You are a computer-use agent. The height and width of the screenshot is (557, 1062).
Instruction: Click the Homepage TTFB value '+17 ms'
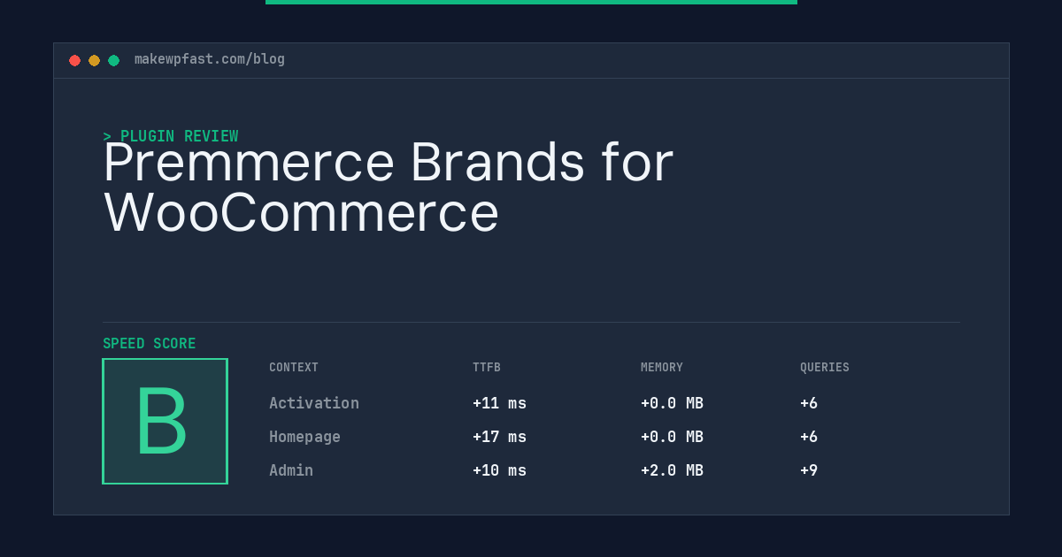point(499,437)
